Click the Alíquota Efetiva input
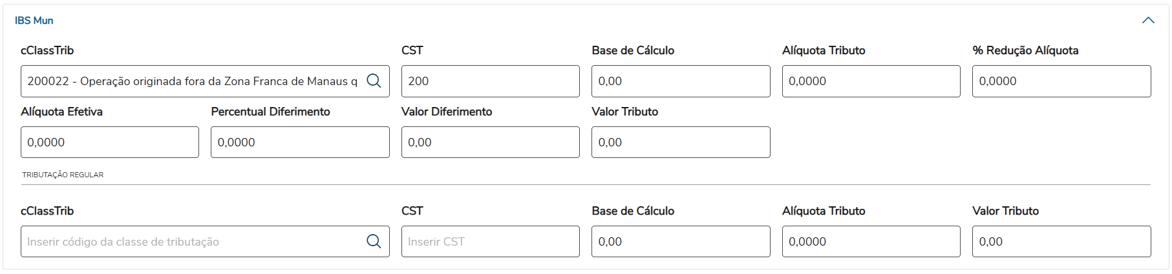 point(109,142)
